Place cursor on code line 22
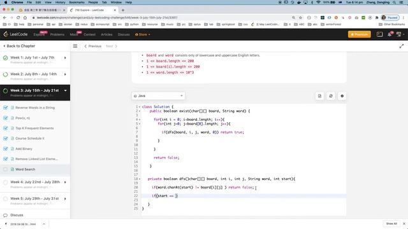Image resolution: width=408 pixels, height=229 pixels. (x=244, y=196)
